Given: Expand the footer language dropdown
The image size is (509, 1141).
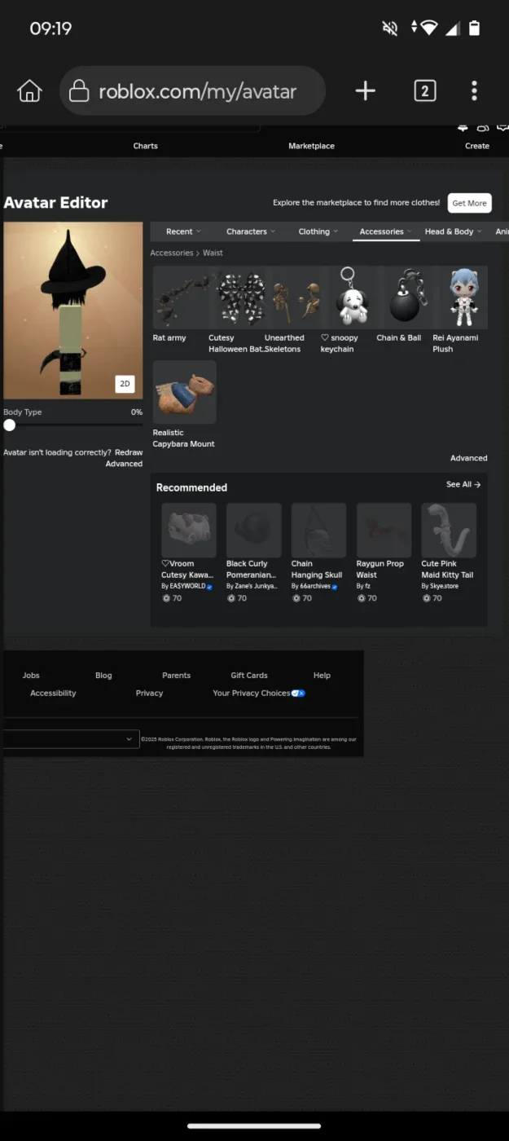Looking at the screenshot, I should click(x=72, y=739).
